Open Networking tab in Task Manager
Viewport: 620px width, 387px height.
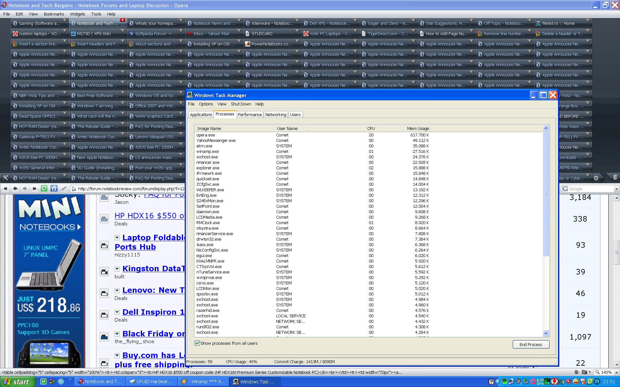point(275,114)
